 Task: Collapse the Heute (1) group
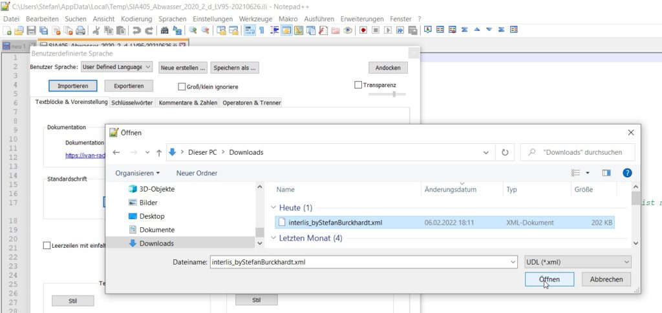click(273, 208)
